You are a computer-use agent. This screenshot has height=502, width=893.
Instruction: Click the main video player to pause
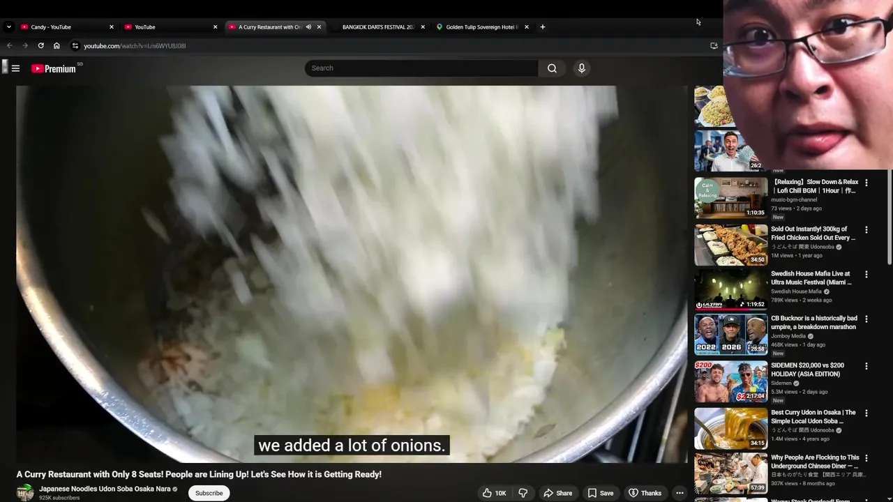point(352,273)
